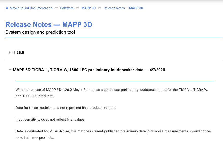The height and width of the screenshot is (150, 223).
Task: Expand the 1.26.0 section arrow
Action: (10, 52)
